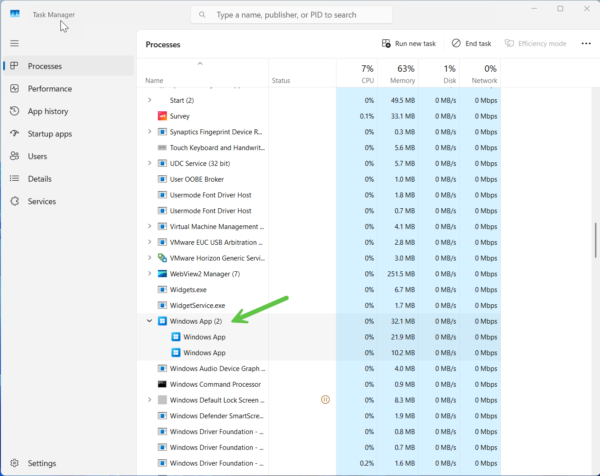Viewport: 600px width, 476px height.
Task: Click the Startup apps gauge icon
Action: (14, 133)
